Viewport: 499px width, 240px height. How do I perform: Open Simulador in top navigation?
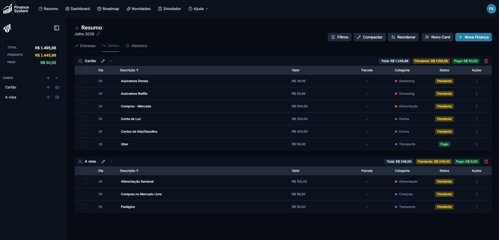tap(170, 9)
